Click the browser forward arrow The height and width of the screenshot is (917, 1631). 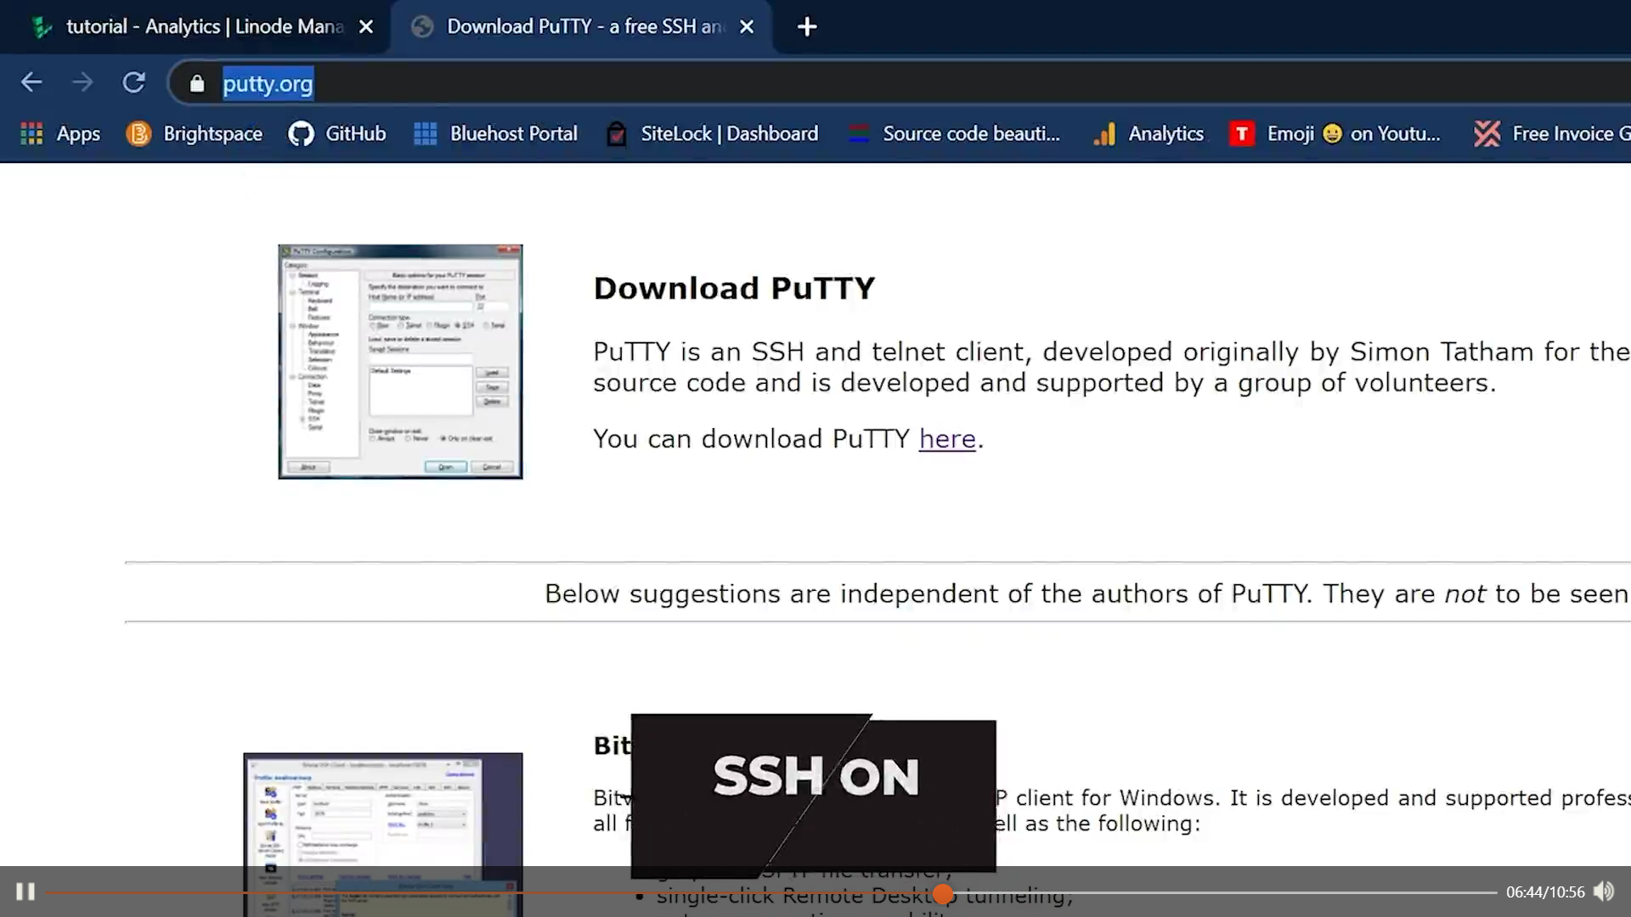pyautogui.click(x=82, y=82)
